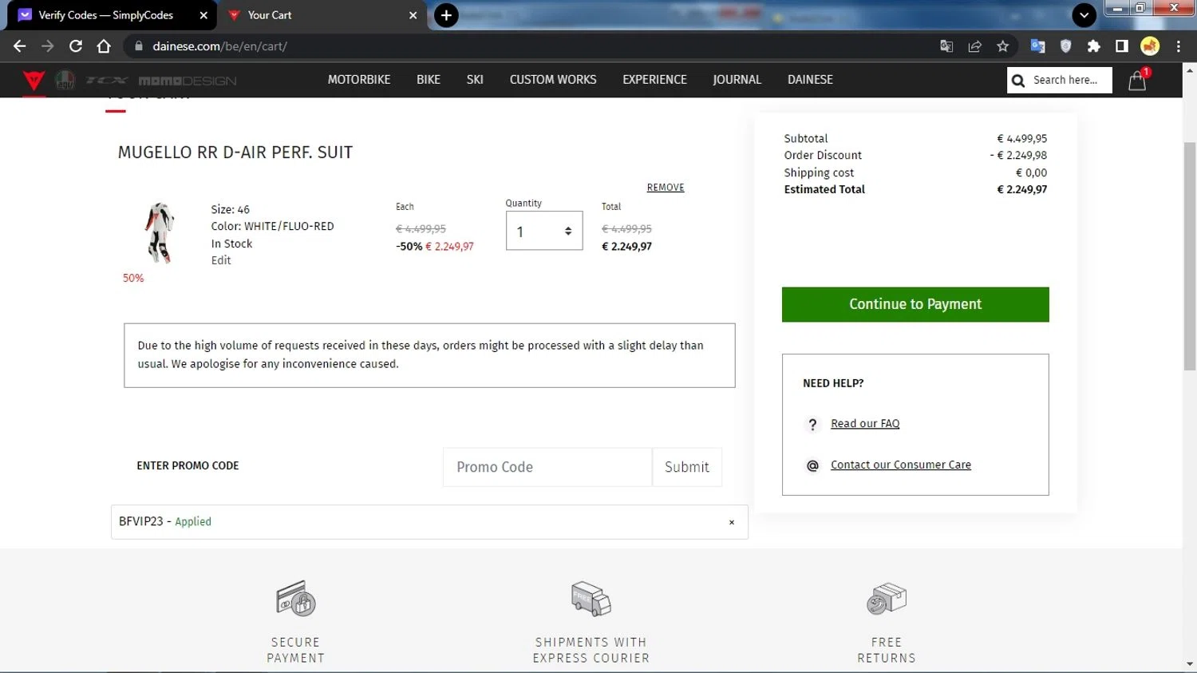Open the extensions puzzle icon
This screenshot has width=1197, height=673.
click(1093, 46)
